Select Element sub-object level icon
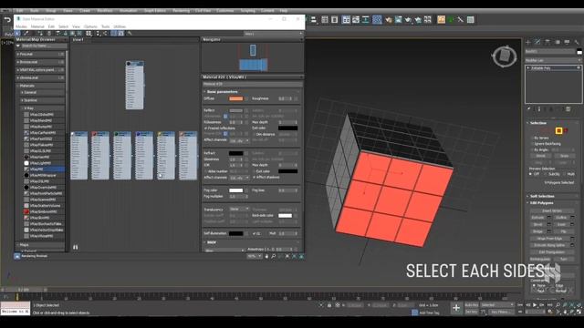 [566, 130]
